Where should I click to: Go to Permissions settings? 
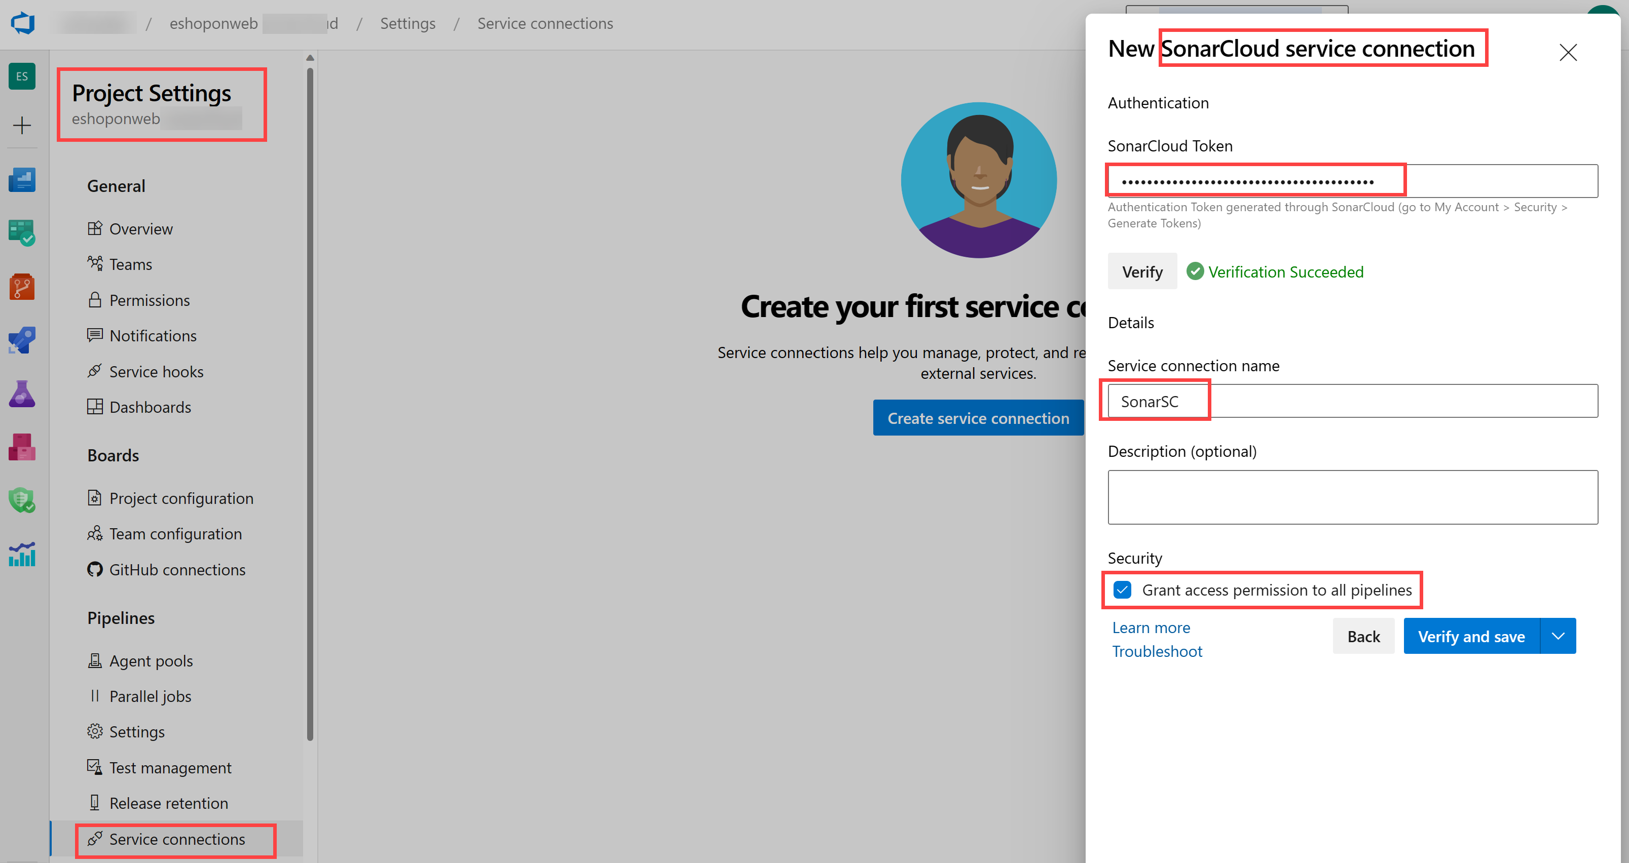point(150,300)
